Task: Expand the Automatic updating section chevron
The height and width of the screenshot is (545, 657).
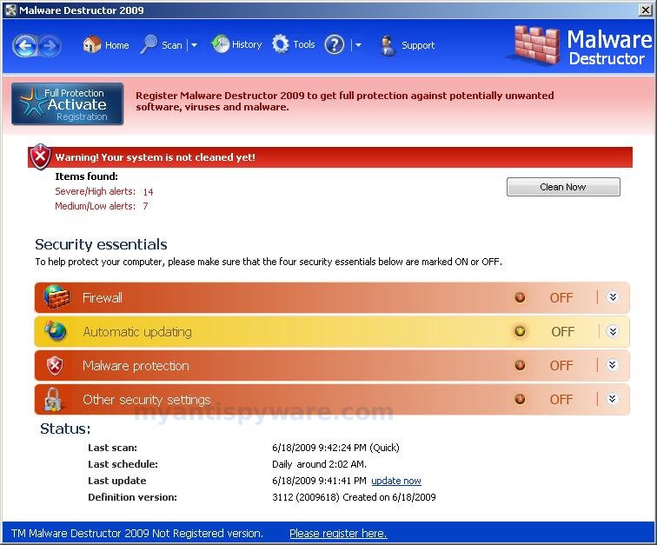Action: coord(613,331)
